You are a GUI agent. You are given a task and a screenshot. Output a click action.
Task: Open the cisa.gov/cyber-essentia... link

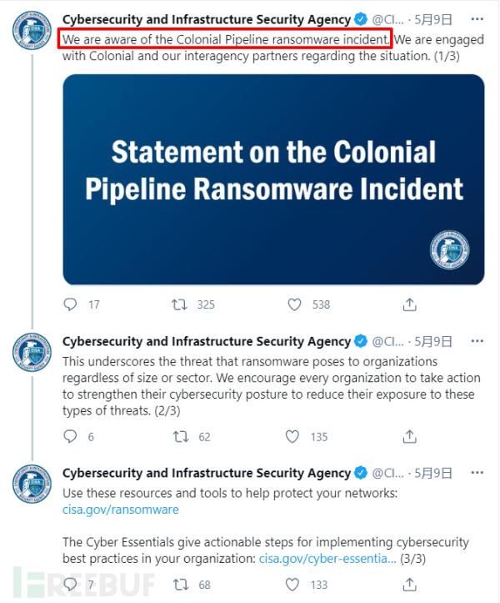pyautogui.click(x=327, y=559)
